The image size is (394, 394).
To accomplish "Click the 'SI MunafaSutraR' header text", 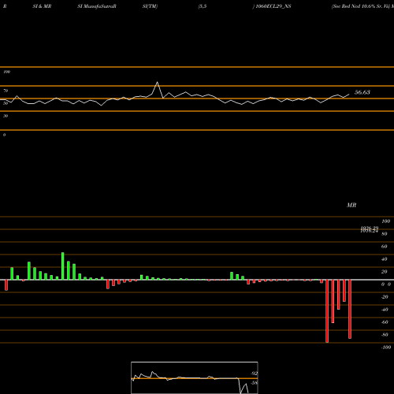I will pyautogui.click(x=97, y=6).
